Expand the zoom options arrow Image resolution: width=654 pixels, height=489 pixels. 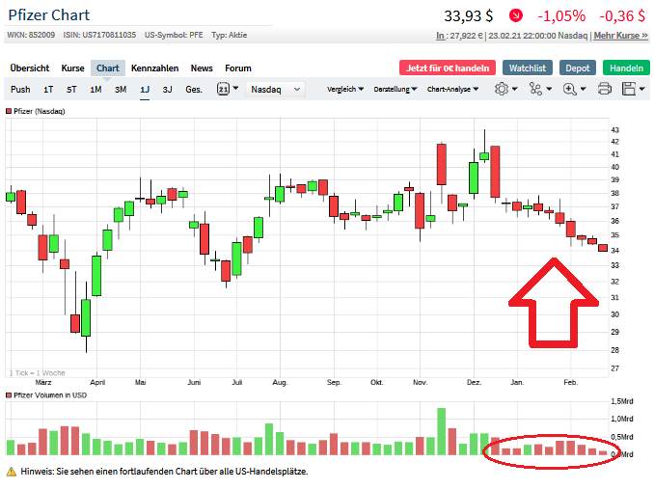(583, 89)
